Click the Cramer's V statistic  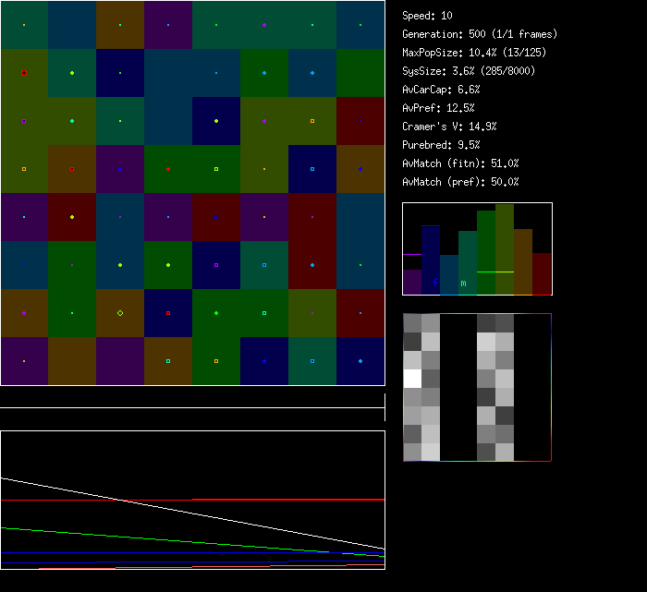pos(449,127)
